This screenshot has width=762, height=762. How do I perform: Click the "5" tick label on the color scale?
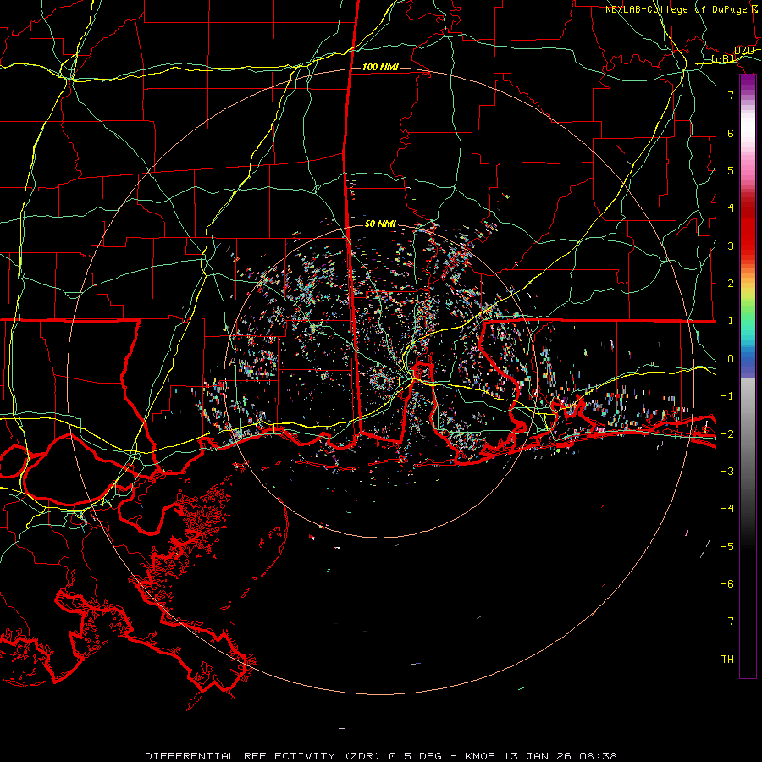(x=731, y=170)
